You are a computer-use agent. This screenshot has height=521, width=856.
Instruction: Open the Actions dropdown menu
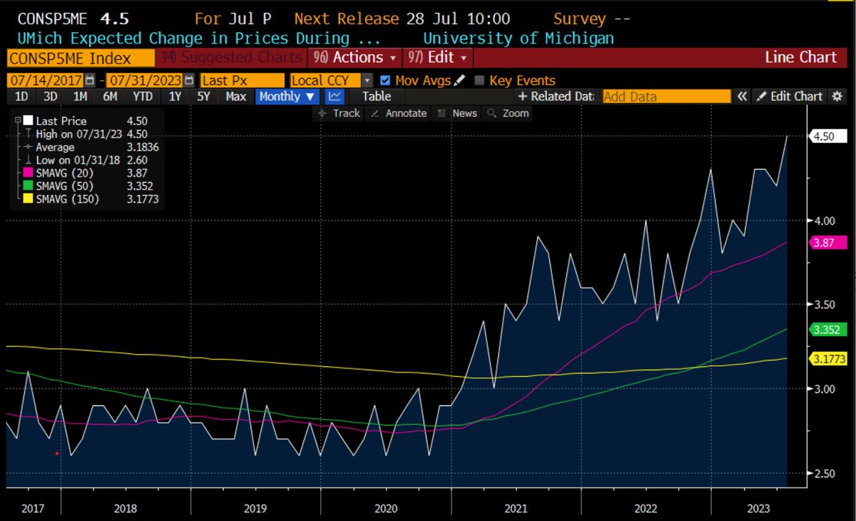pos(355,57)
